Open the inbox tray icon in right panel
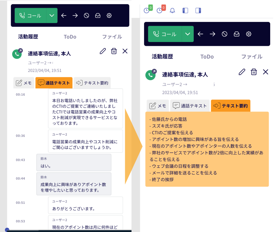Image resolution: width=278 pixels, height=232 pixels. point(237,34)
